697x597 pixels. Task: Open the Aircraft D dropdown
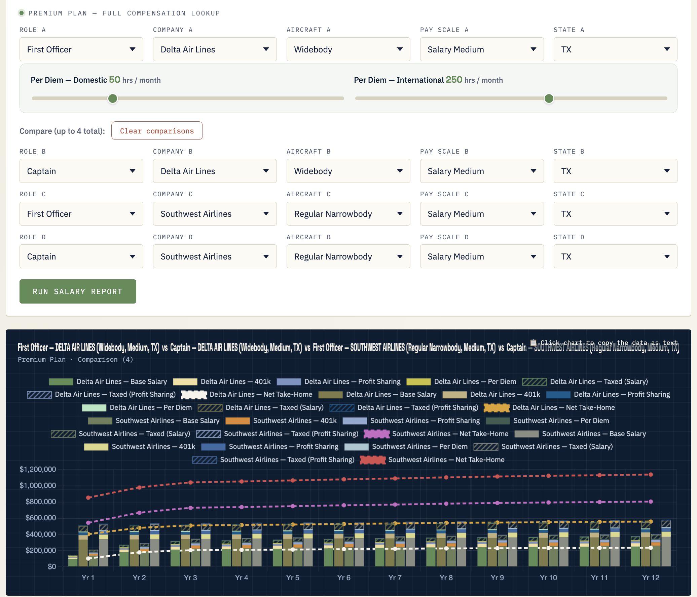[x=348, y=256]
